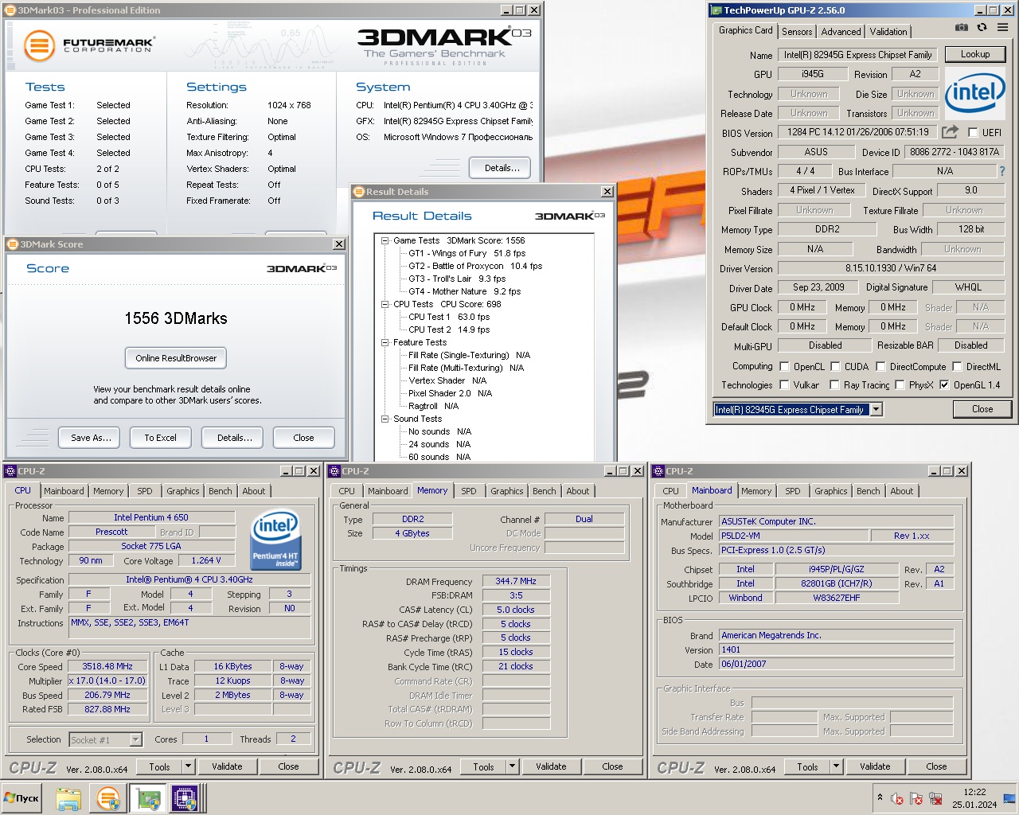
Task: Click the DRAM Frequency 344.7 MHz value
Action: tap(516, 582)
